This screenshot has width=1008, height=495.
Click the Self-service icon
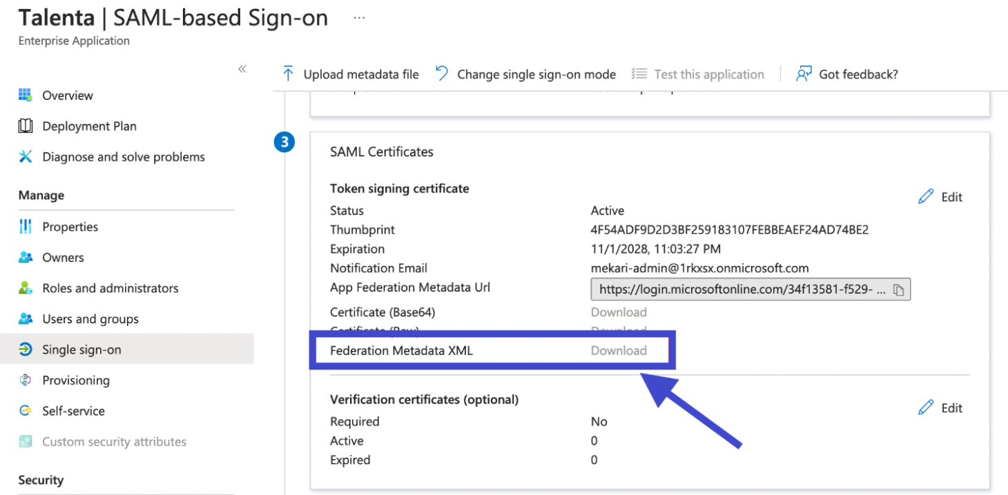(26, 411)
